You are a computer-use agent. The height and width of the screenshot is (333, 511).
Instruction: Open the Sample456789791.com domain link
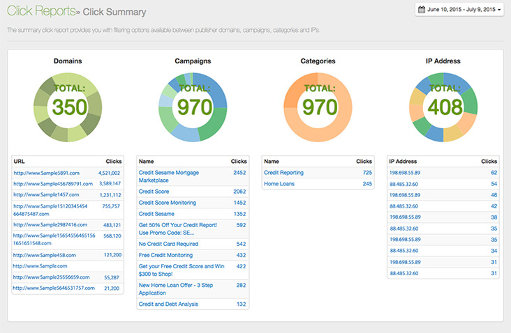point(52,184)
